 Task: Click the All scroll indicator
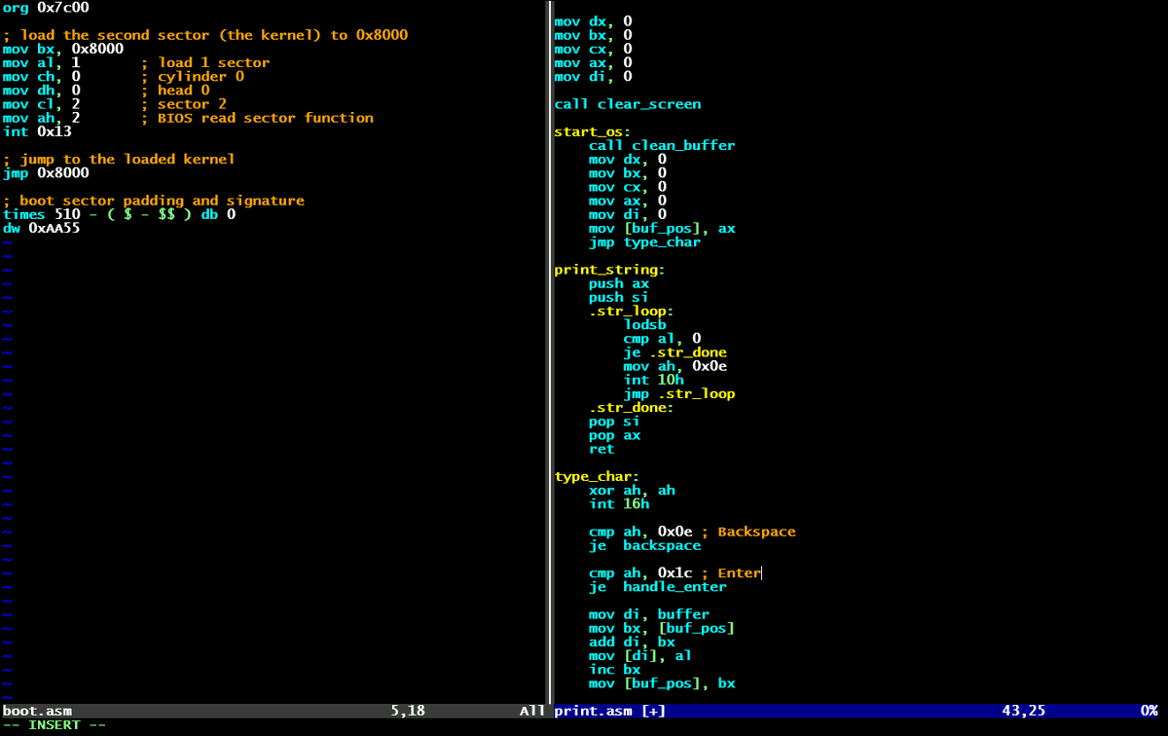pyautogui.click(x=530, y=711)
